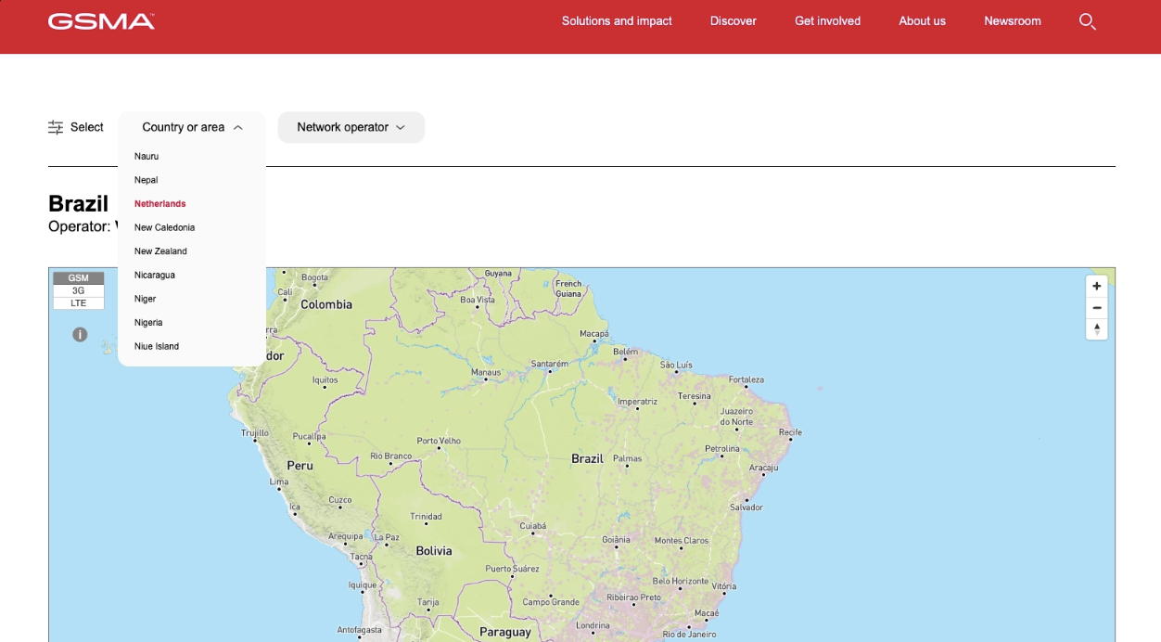
Task: Toggle the GSM coverage layer
Action: (78, 277)
